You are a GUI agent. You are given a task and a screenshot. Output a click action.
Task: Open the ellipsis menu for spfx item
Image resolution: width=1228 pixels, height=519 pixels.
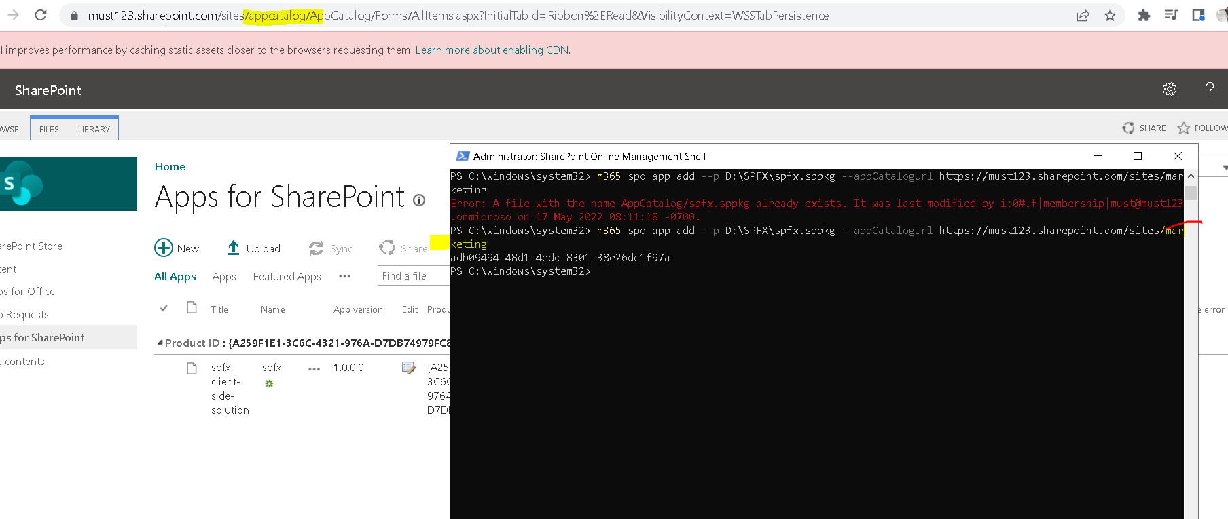pyautogui.click(x=314, y=369)
